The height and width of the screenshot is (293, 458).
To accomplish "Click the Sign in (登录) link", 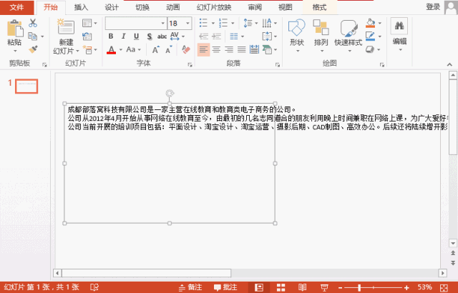I will tap(434, 6).
